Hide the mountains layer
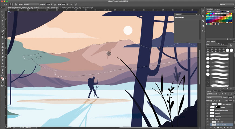The height and width of the screenshot is (129, 235). (x=208, y=116)
